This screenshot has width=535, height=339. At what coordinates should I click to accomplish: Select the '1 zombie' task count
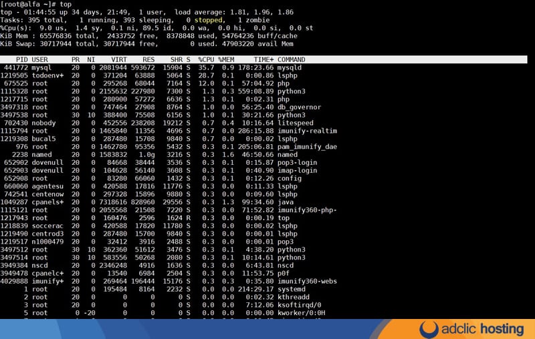(254, 20)
